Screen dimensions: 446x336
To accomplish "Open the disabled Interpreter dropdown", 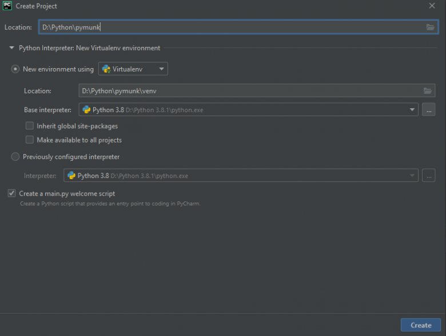I will pos(241,175).
